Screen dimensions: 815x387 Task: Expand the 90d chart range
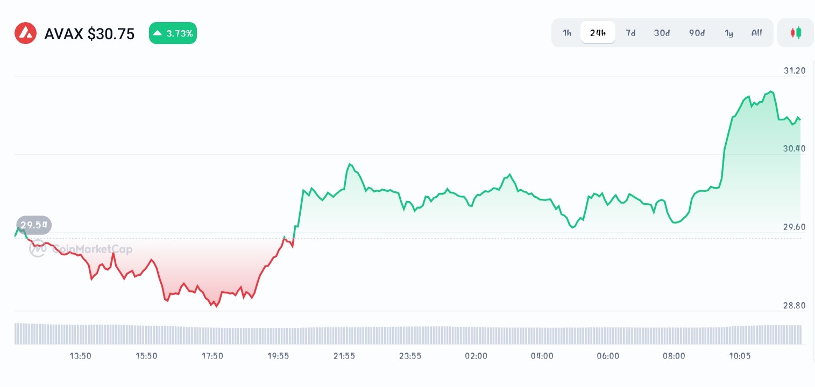tap(697, 33)
